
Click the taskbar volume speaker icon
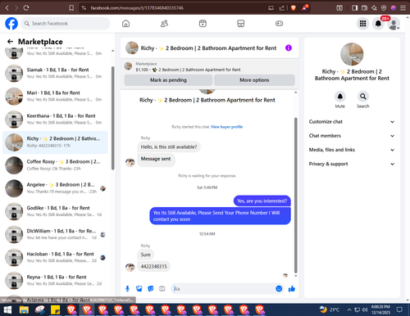[365, 309]
